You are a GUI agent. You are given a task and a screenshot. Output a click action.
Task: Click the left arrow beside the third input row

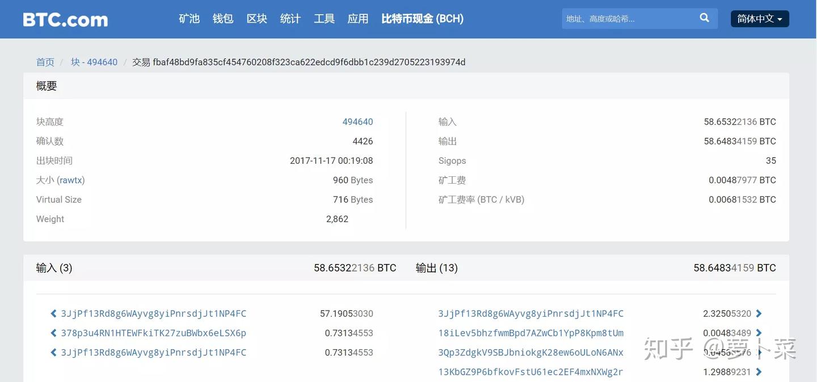[53, 352]
